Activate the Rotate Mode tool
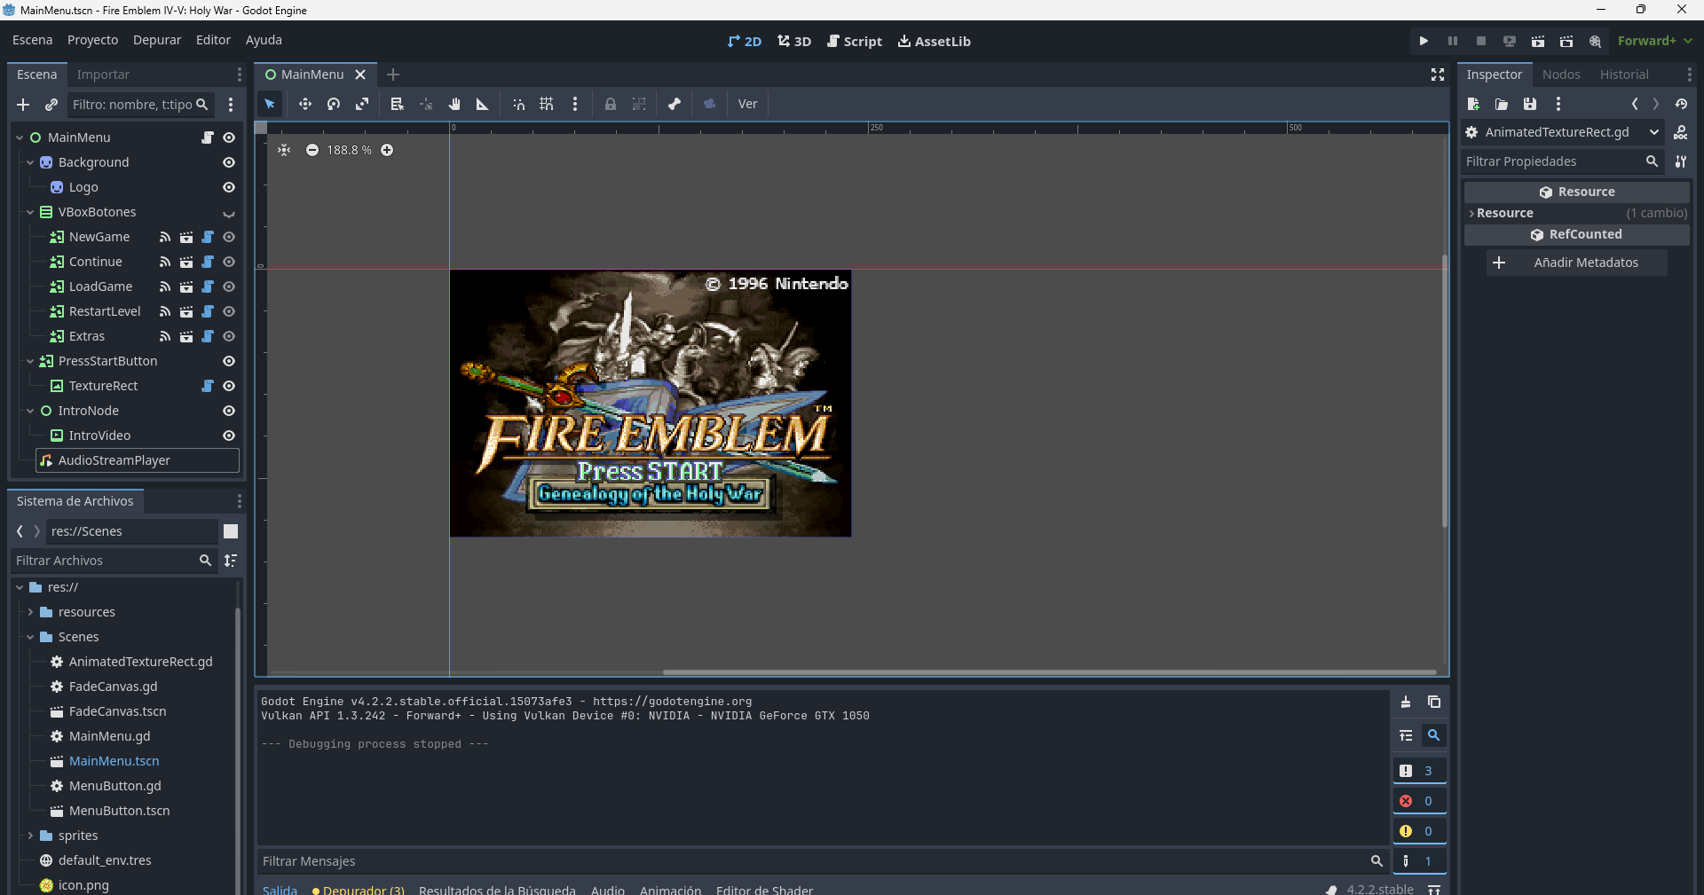The image size is (1704, 895). 334,104
